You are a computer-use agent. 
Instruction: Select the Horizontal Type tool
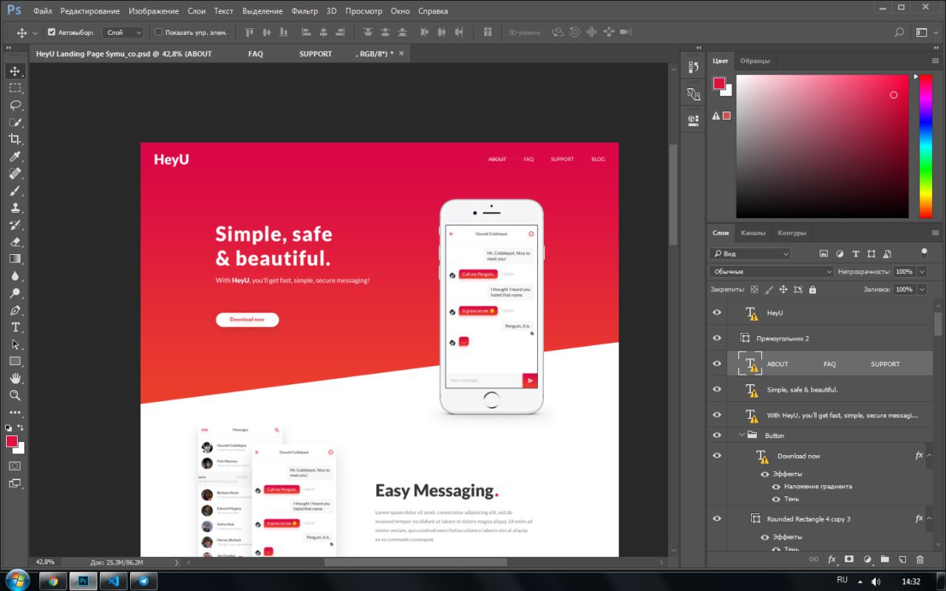click(x=15, y=327)
